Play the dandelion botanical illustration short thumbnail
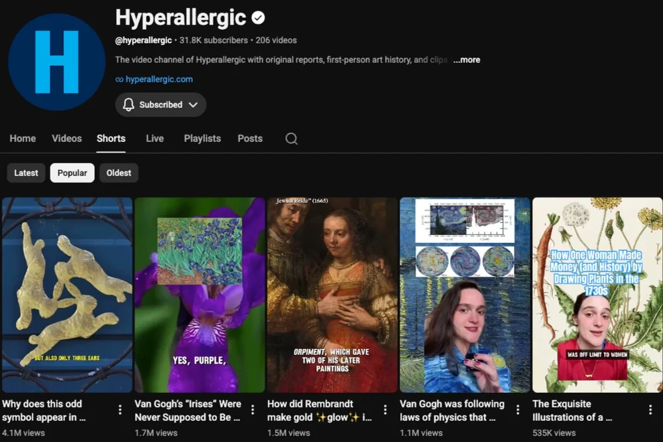Viewport: 663px width, 442px height. click(597, 295)
